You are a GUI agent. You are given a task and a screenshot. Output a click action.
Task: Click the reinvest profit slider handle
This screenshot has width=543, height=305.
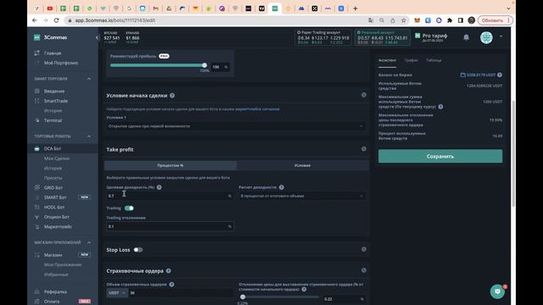point(204,65)
